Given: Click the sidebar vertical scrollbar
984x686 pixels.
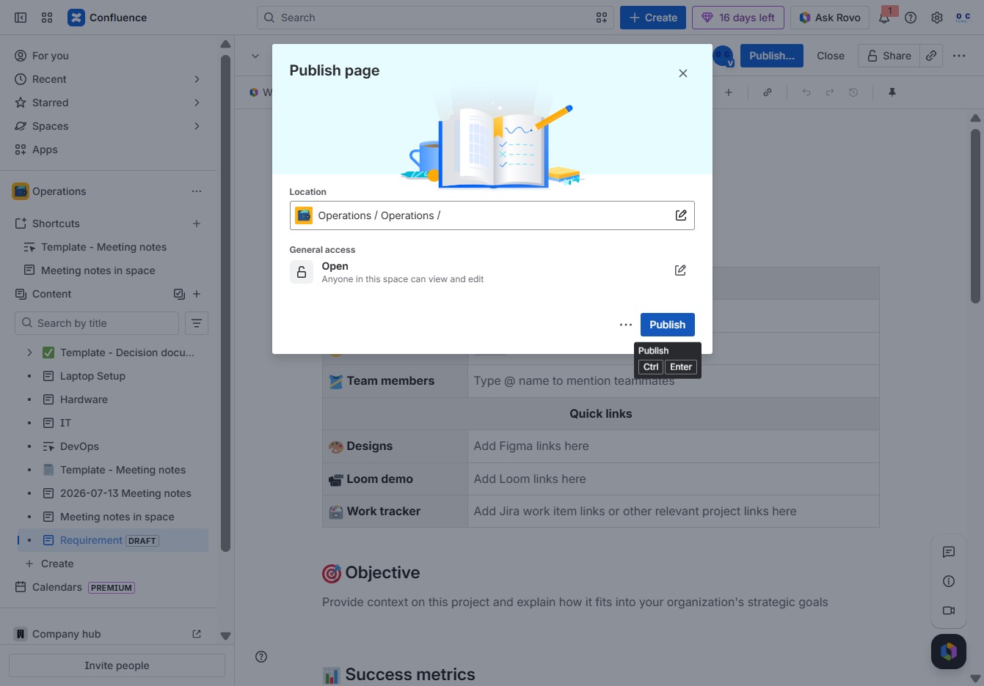Looking at the screenshot, I should (x=225, y=304).
